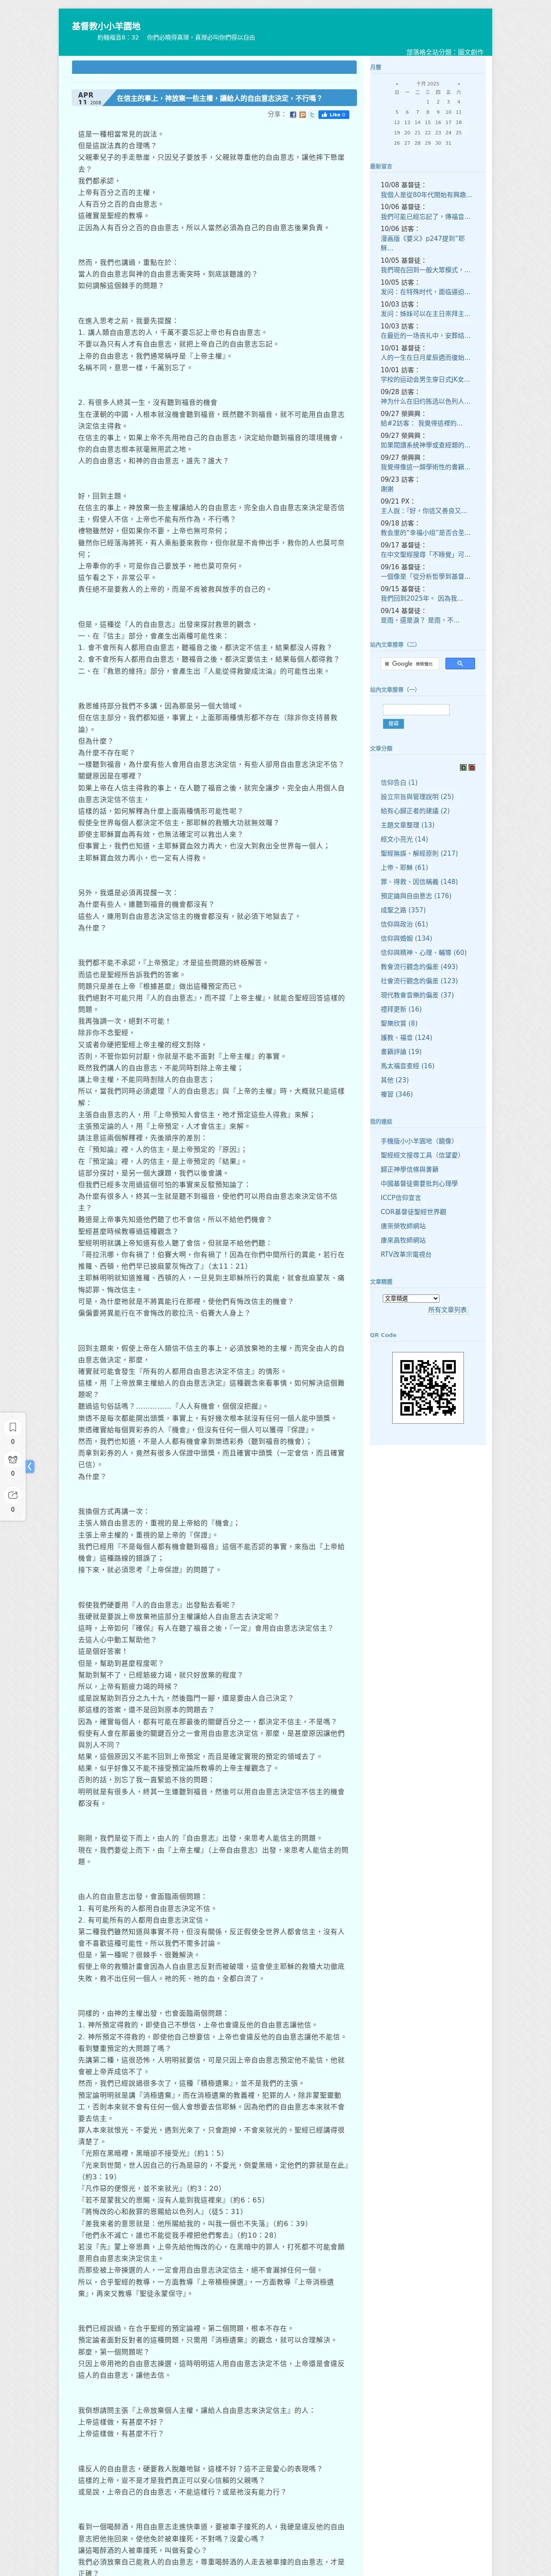
Task: Click 所有文章列表 link
Action: click(x=447, y=1310)
